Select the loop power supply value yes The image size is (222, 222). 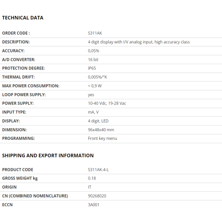(x=91, y=95)
